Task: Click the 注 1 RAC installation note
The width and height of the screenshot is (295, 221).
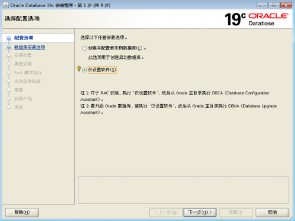Action: [x=175, y=96]
